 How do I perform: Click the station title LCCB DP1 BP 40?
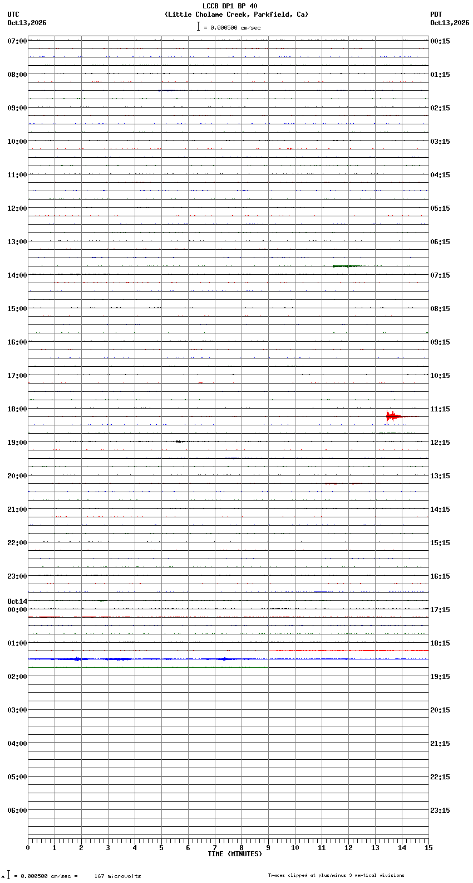click(230, 6)
